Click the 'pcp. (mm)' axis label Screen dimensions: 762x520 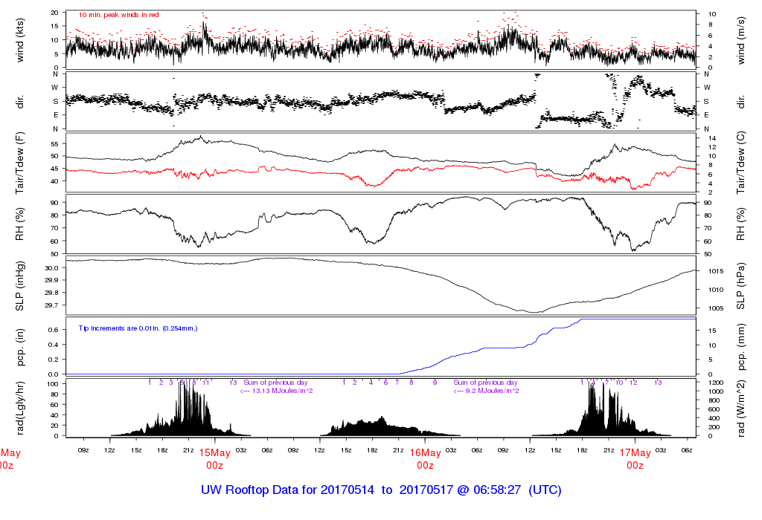click(740, 348)
